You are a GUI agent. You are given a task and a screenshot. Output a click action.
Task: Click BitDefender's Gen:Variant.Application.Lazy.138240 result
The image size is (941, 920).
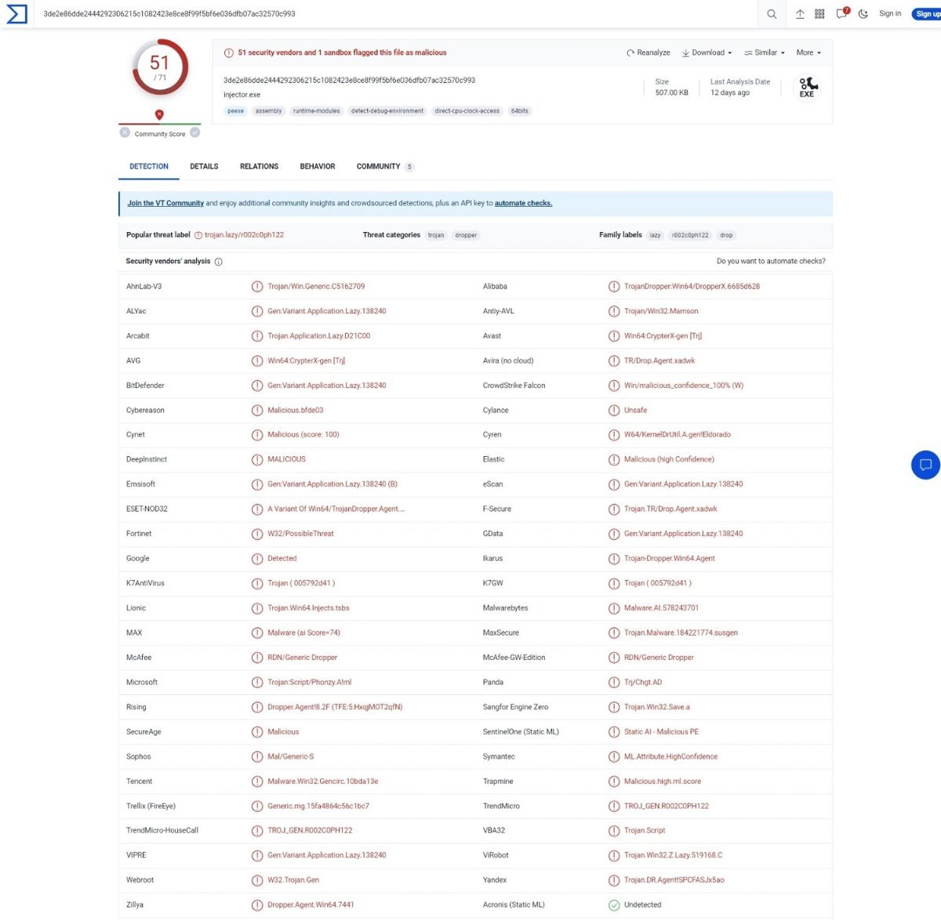327,386
